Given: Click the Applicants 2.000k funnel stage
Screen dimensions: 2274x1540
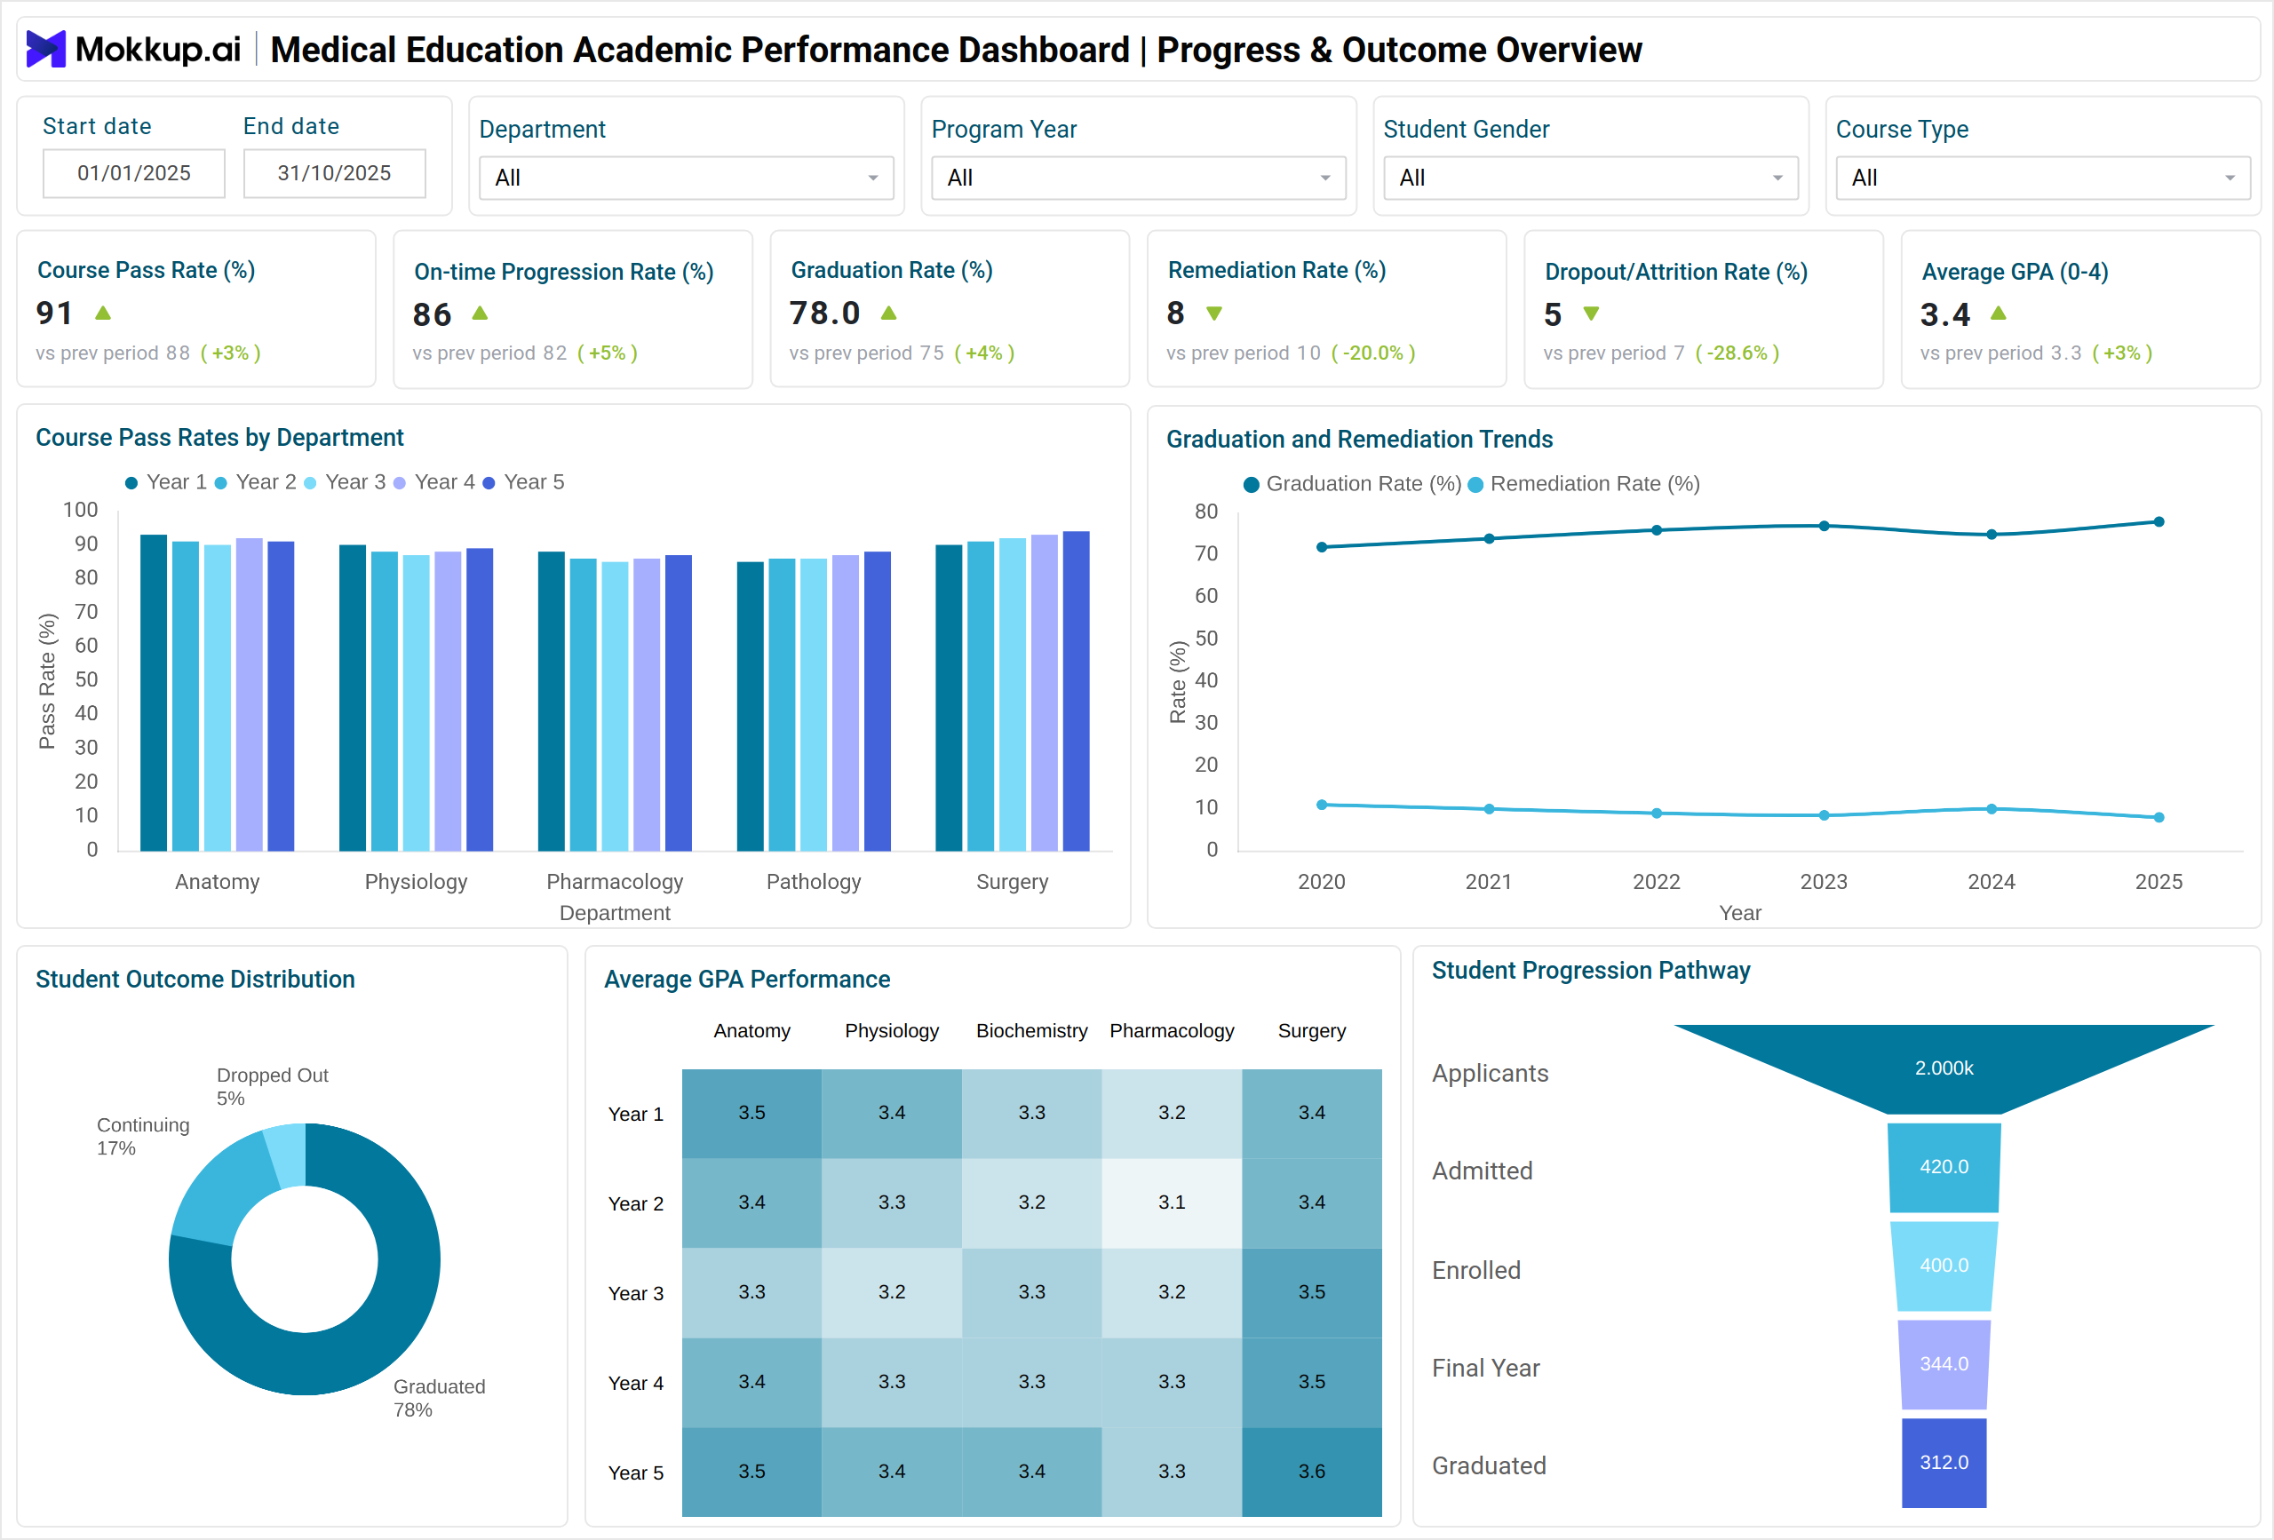Looking at the screenshot, I should [1944, 1068].
